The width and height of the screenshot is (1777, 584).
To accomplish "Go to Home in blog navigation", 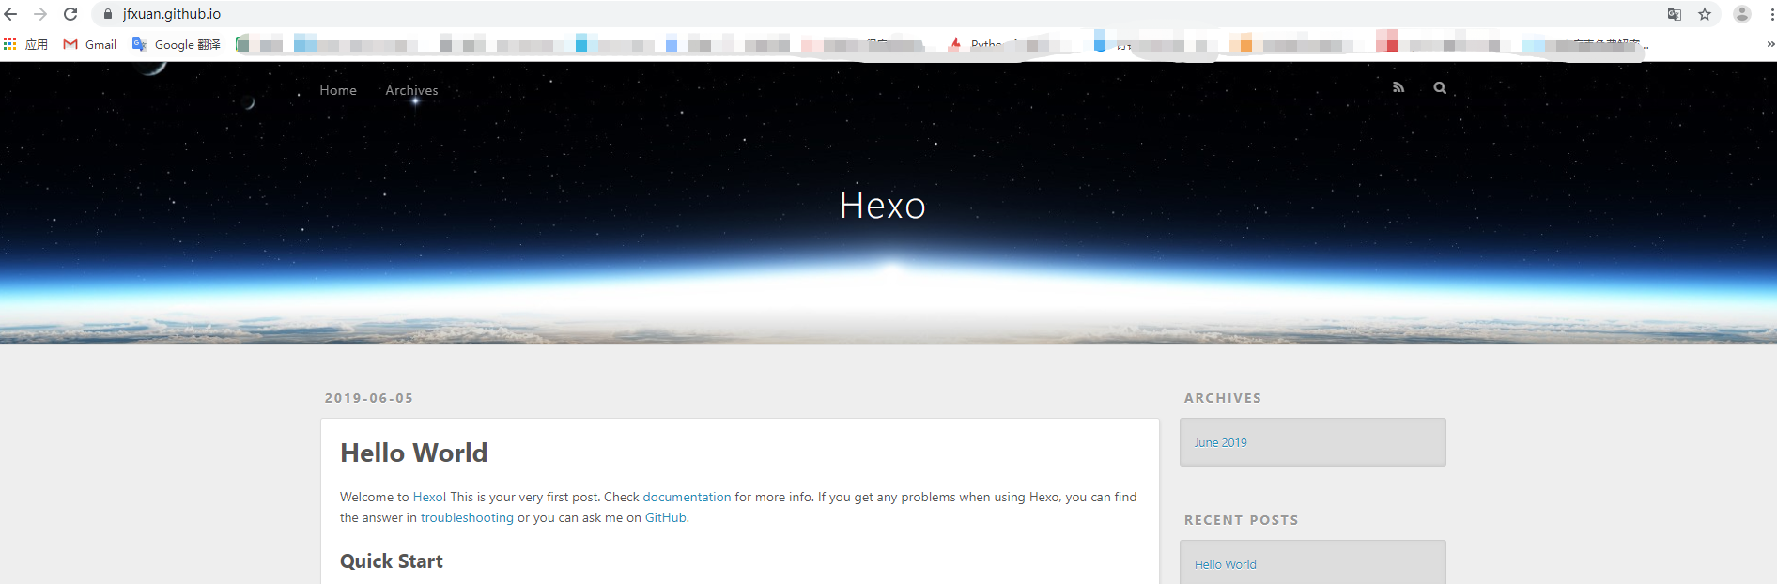I will pyautogui.click(x=338, y=90).
